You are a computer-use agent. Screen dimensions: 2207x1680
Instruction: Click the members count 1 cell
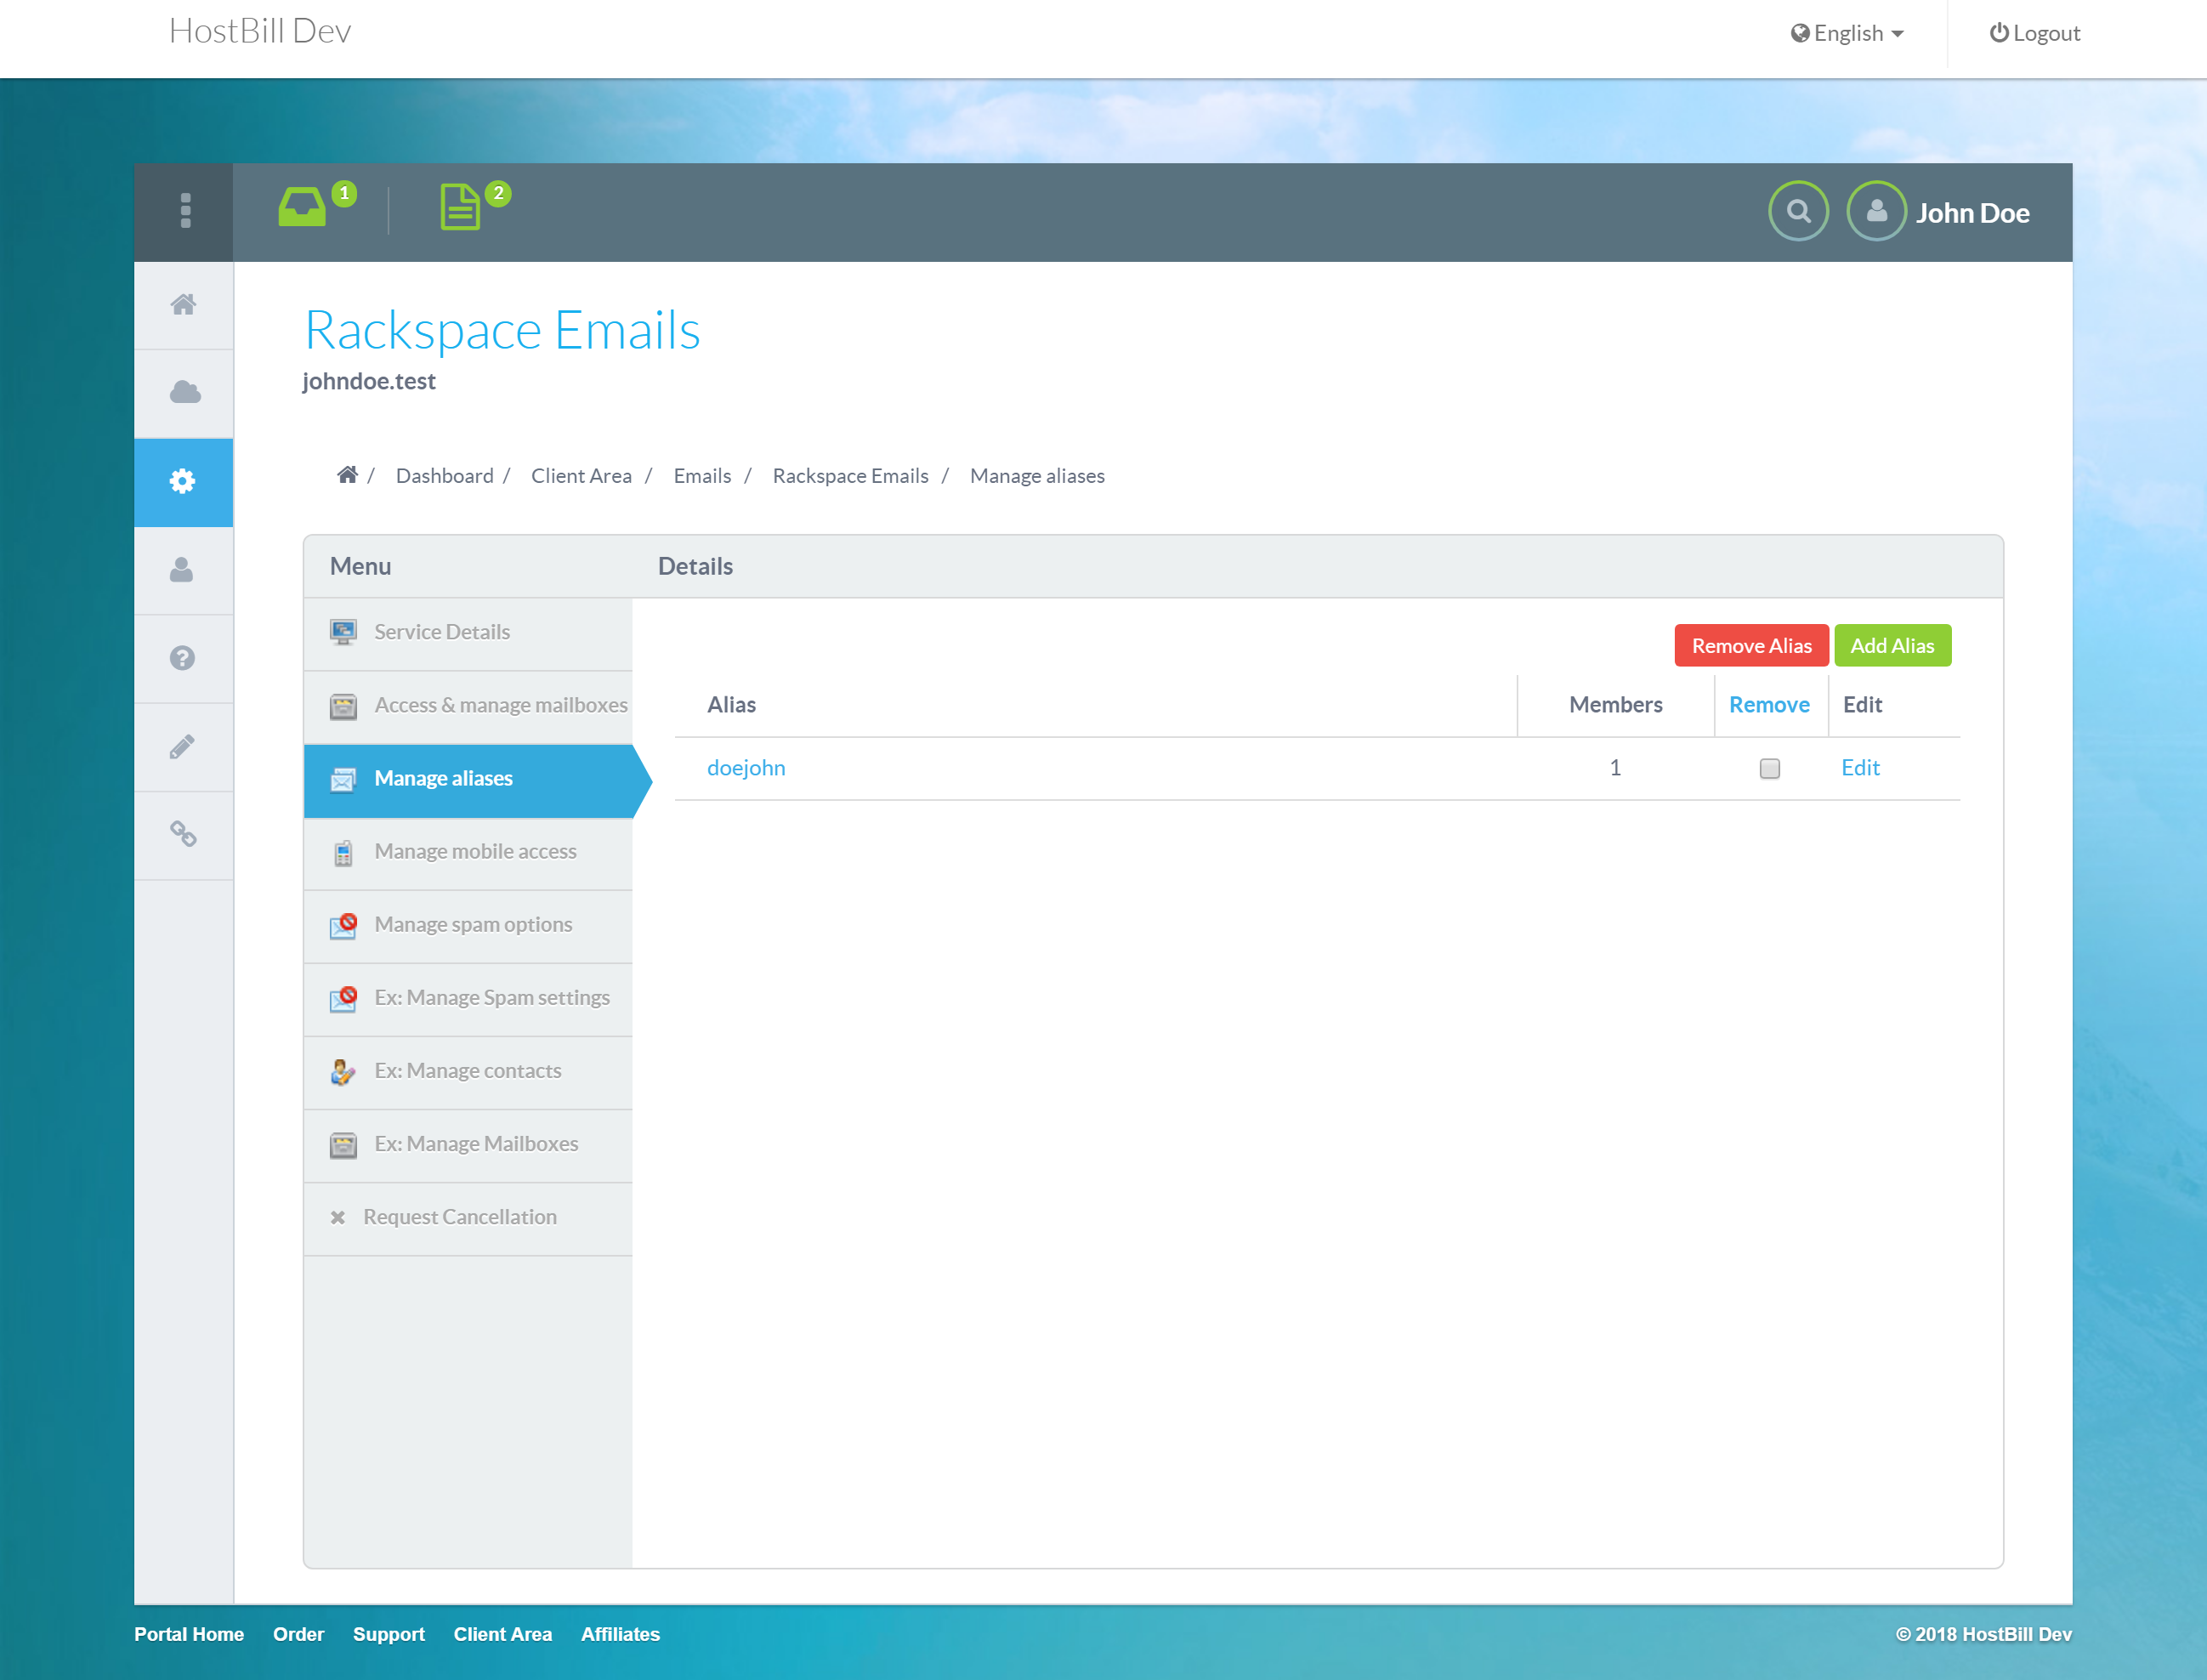coord(1615,767)
